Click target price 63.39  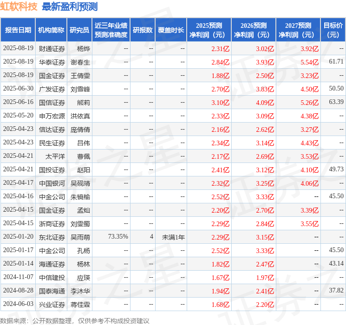pos(336,102)
